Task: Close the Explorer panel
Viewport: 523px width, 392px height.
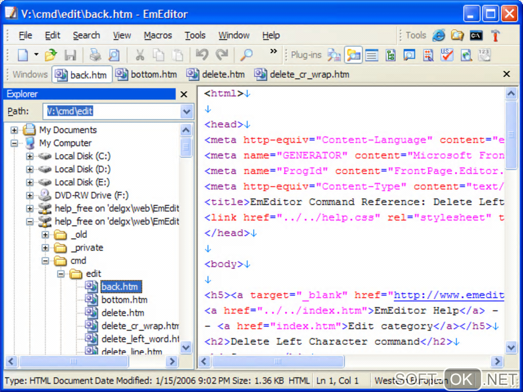Action: pyautogui.click(x=184, y=94)
